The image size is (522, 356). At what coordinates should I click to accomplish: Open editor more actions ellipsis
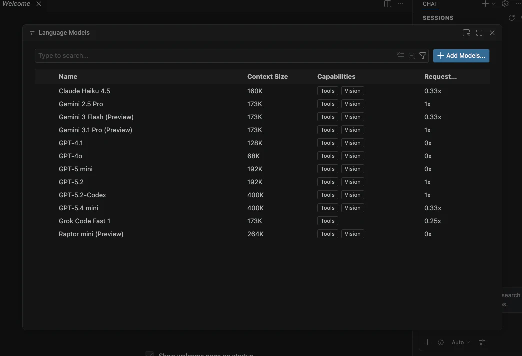pos(401,4)
